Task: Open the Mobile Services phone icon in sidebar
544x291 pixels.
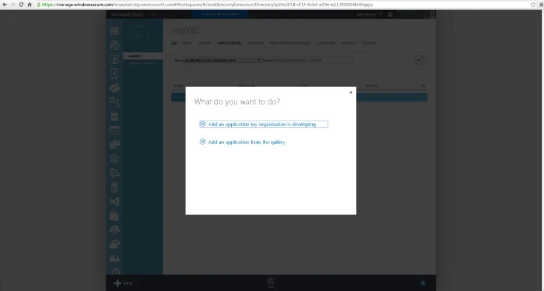Action: (114, 73)
